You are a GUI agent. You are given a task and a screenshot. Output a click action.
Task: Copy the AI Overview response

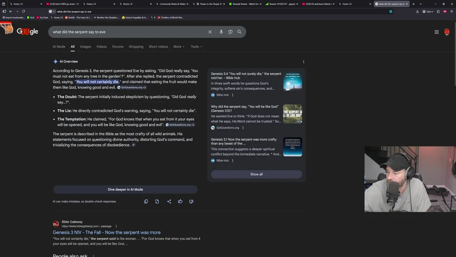pyautogui.click(x=146, y=201)
